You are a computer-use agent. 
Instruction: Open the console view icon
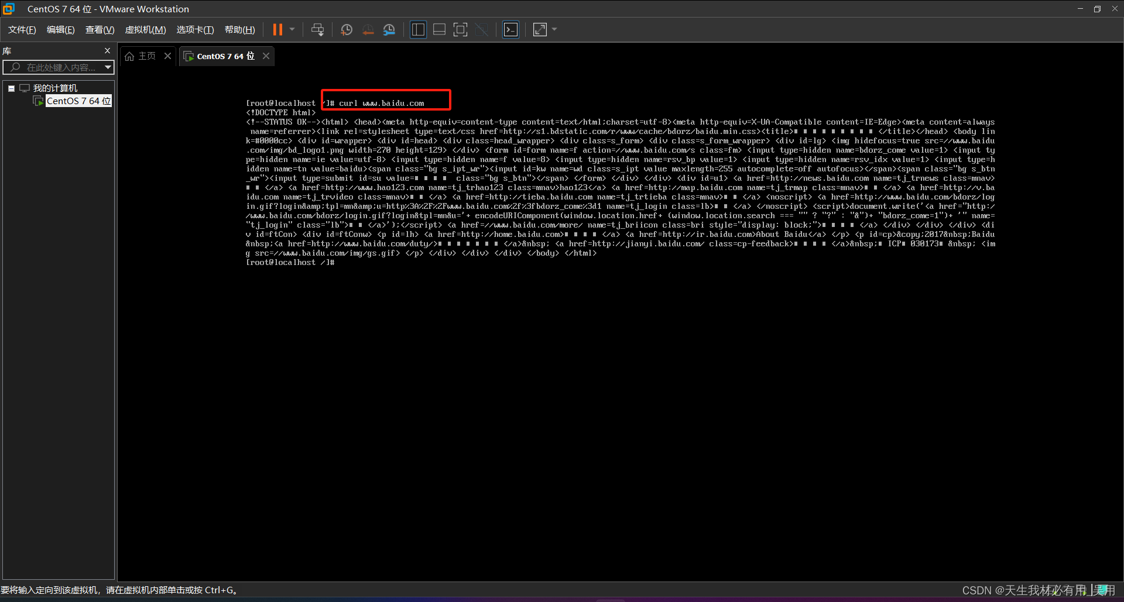click(510, 30)
